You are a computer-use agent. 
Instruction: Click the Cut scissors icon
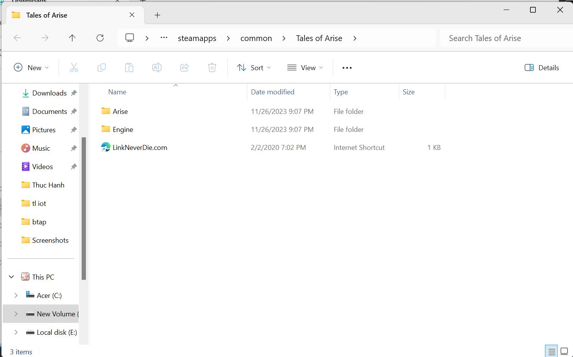(74, 68)
